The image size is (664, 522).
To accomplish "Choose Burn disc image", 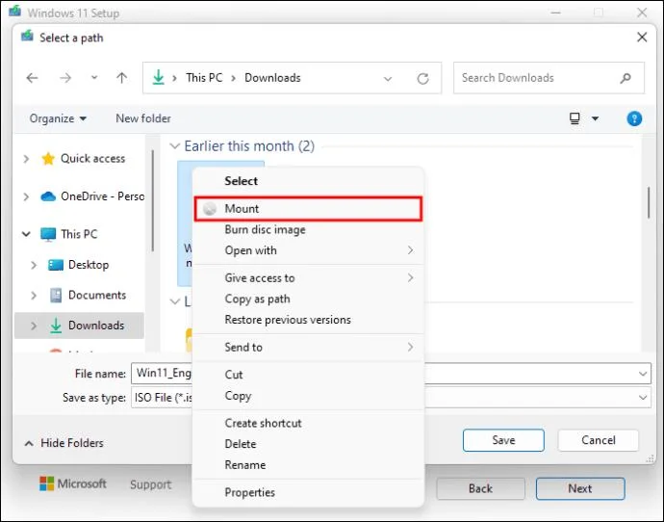I will [x=308, y=229].
